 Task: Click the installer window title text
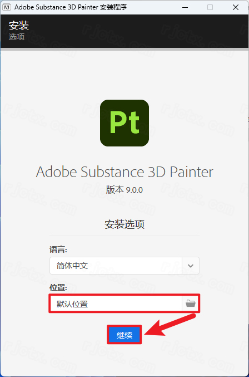coord(71,7)
